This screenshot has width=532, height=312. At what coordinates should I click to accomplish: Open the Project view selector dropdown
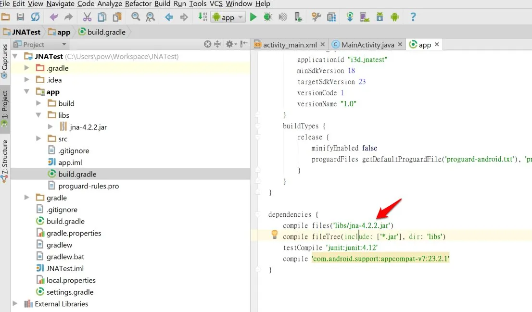click(x=40, y=44)
